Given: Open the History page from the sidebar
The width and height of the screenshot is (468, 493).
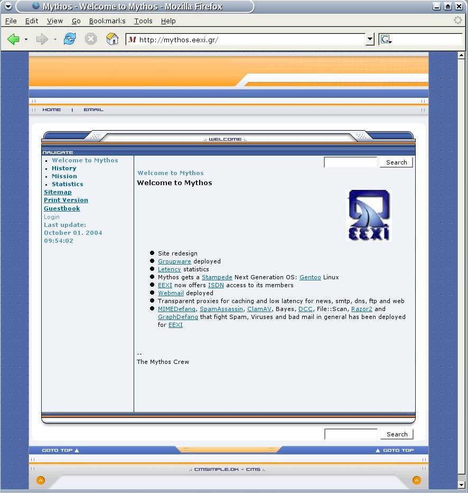Looking at the screenshot, I should 64,168.
